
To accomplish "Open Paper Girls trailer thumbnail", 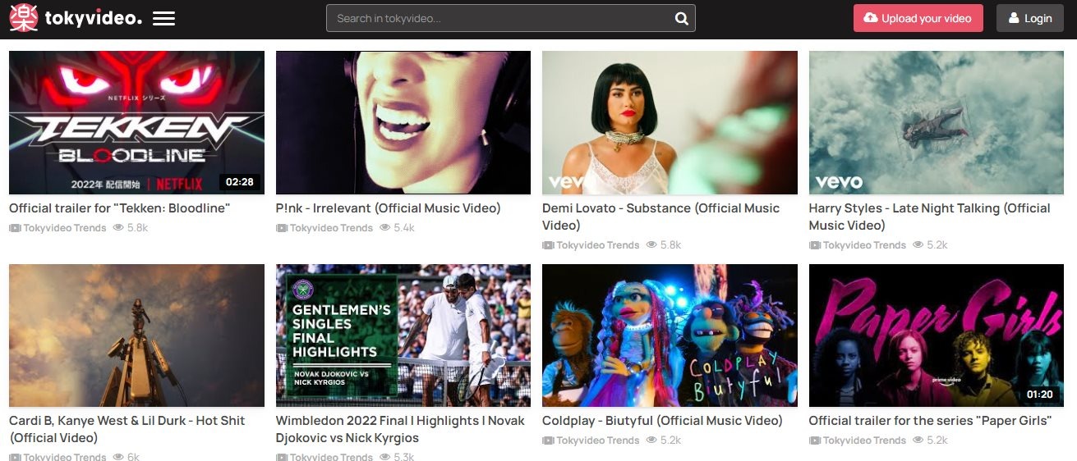I will coord(937,335).
